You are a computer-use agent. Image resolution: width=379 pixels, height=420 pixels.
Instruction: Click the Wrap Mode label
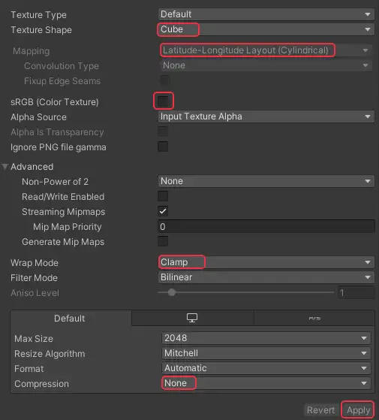tap(35, 263)
